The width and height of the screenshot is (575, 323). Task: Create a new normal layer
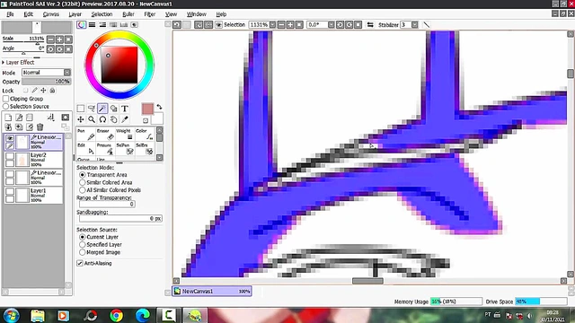[x=8, y=118]
